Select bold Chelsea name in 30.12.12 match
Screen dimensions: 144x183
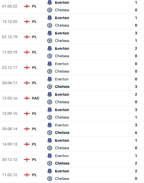pos(62,163)
